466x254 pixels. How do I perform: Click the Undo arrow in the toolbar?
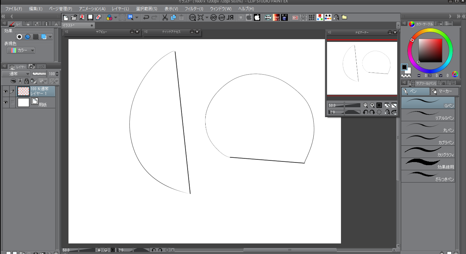146,17
